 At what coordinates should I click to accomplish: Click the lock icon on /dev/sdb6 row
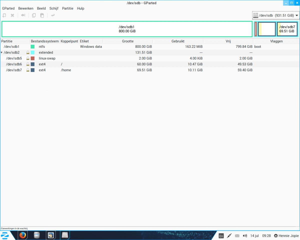click(x=28, y=64)
